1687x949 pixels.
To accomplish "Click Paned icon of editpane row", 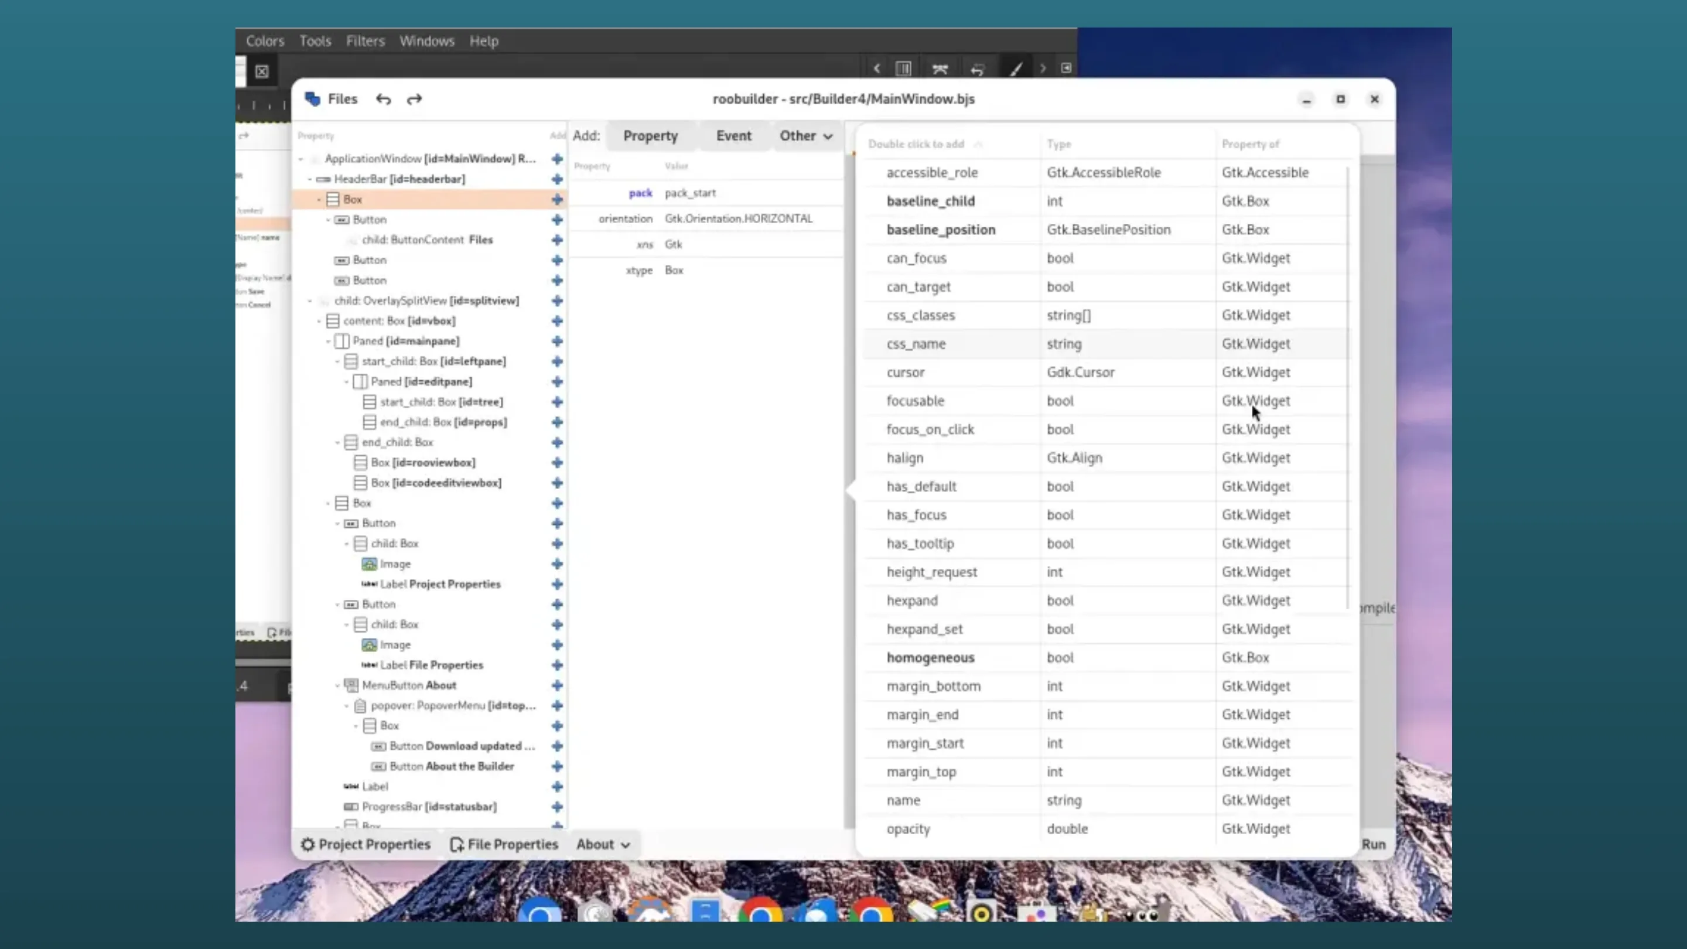I will tap(360, 382).
